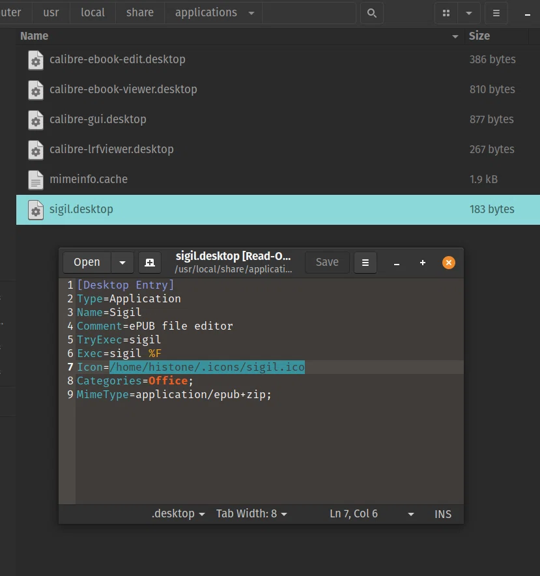This screenshot has height=576, width=540.
Task: Click the sigil.desktop [Read-O... title
Action: [233, 256]
